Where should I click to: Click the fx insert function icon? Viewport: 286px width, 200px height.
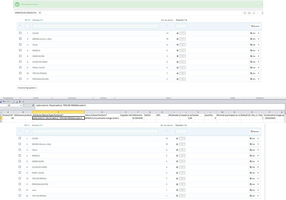(33, 105)
